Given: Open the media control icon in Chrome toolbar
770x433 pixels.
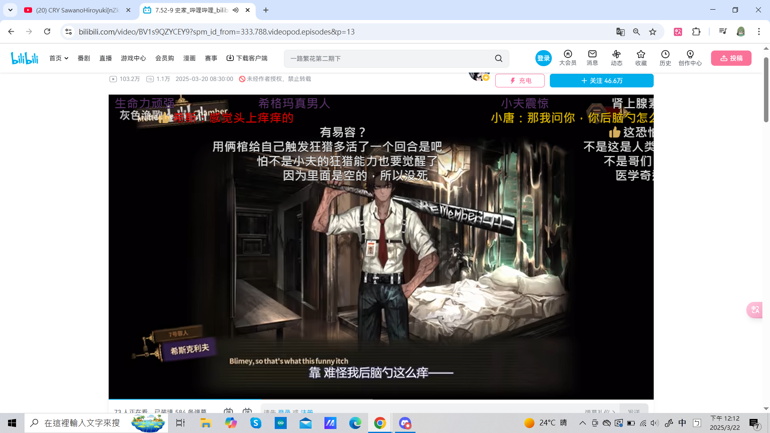Looking at the screenshot, I should pyautogui.click(x=723, y=32).
